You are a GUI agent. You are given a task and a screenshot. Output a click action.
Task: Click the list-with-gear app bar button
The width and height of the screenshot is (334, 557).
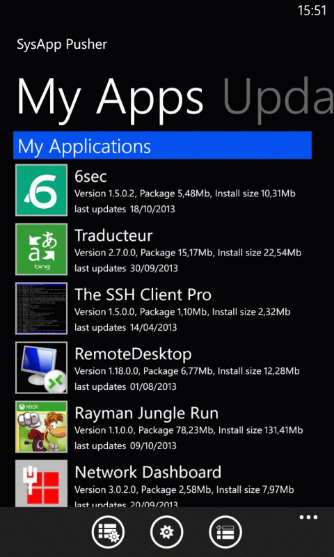click(109, 533)
